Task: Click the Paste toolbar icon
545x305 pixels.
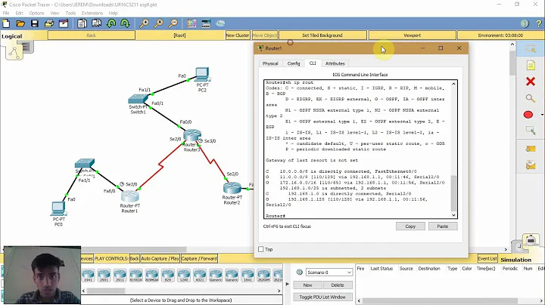Action: [96, 23]
